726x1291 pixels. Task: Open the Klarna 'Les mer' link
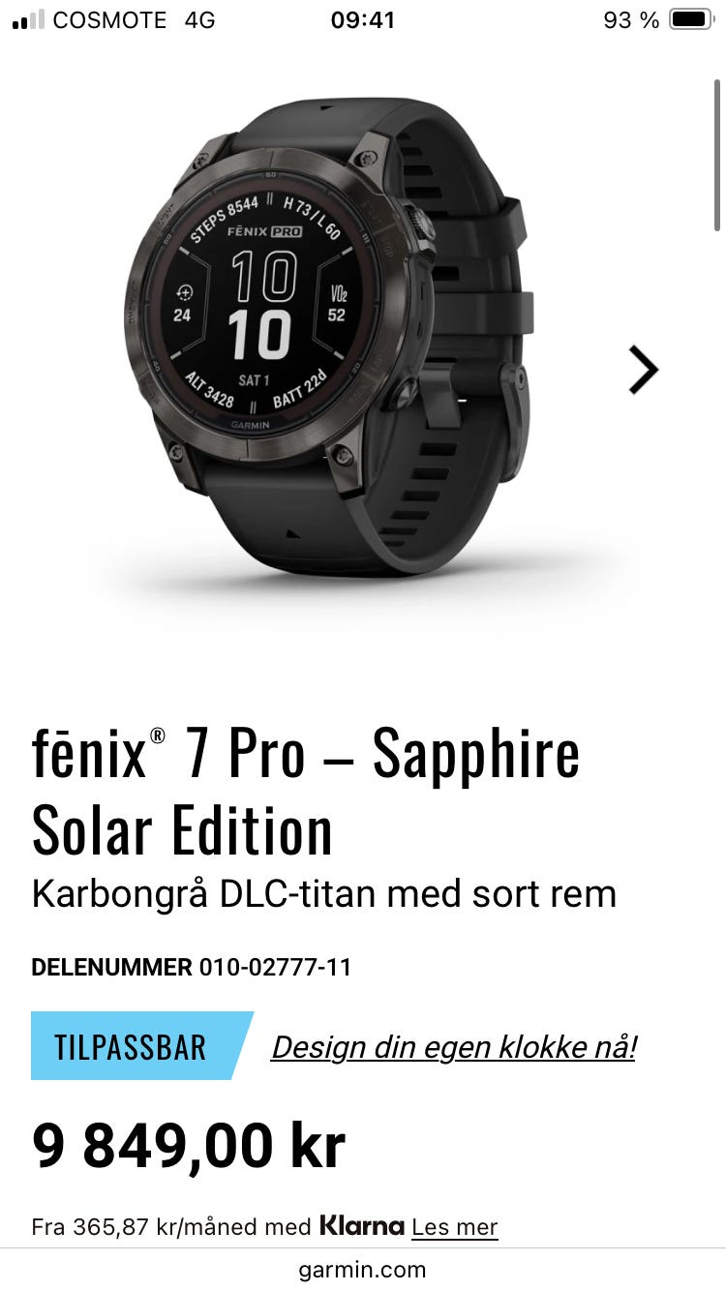tap(454, 1227)
